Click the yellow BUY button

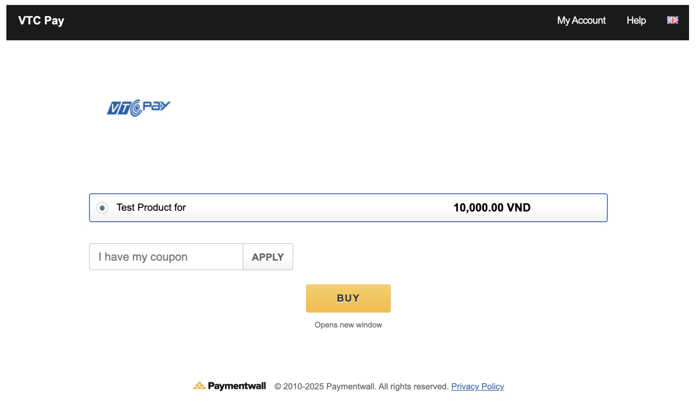pos(348,298)
